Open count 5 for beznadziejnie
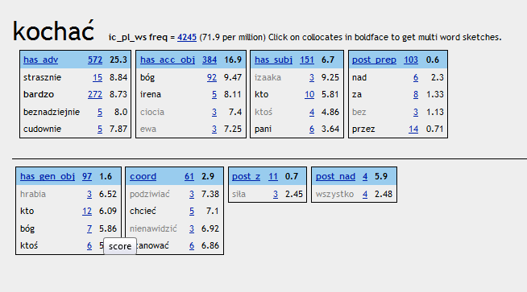Viewport: 527px width, 292px height. [100, 112]
